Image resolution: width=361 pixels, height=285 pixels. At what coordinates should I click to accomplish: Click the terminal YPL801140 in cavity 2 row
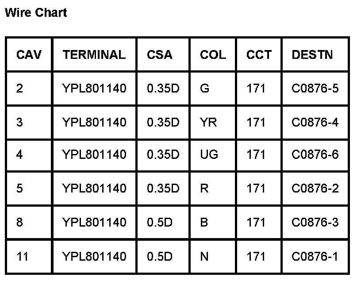coord(94,89)
